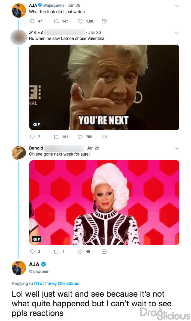Like AJA's tweet with 1.8K likes

[80, 21]
